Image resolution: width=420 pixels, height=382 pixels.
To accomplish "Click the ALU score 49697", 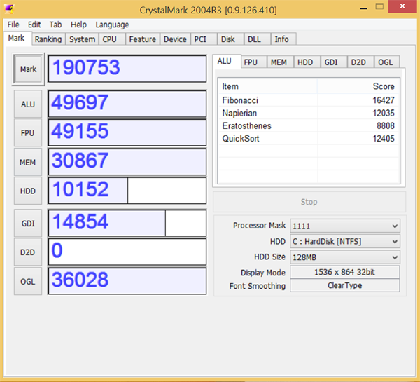I will (x=127, y=104).
